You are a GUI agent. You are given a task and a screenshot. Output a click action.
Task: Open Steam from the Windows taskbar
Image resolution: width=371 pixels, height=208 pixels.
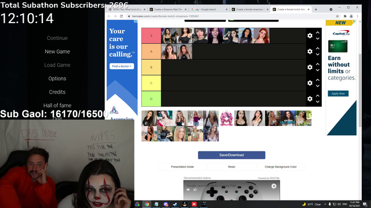(x=175, y=204)
